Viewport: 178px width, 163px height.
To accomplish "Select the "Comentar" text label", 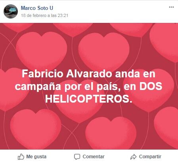I will coord(94,157).
